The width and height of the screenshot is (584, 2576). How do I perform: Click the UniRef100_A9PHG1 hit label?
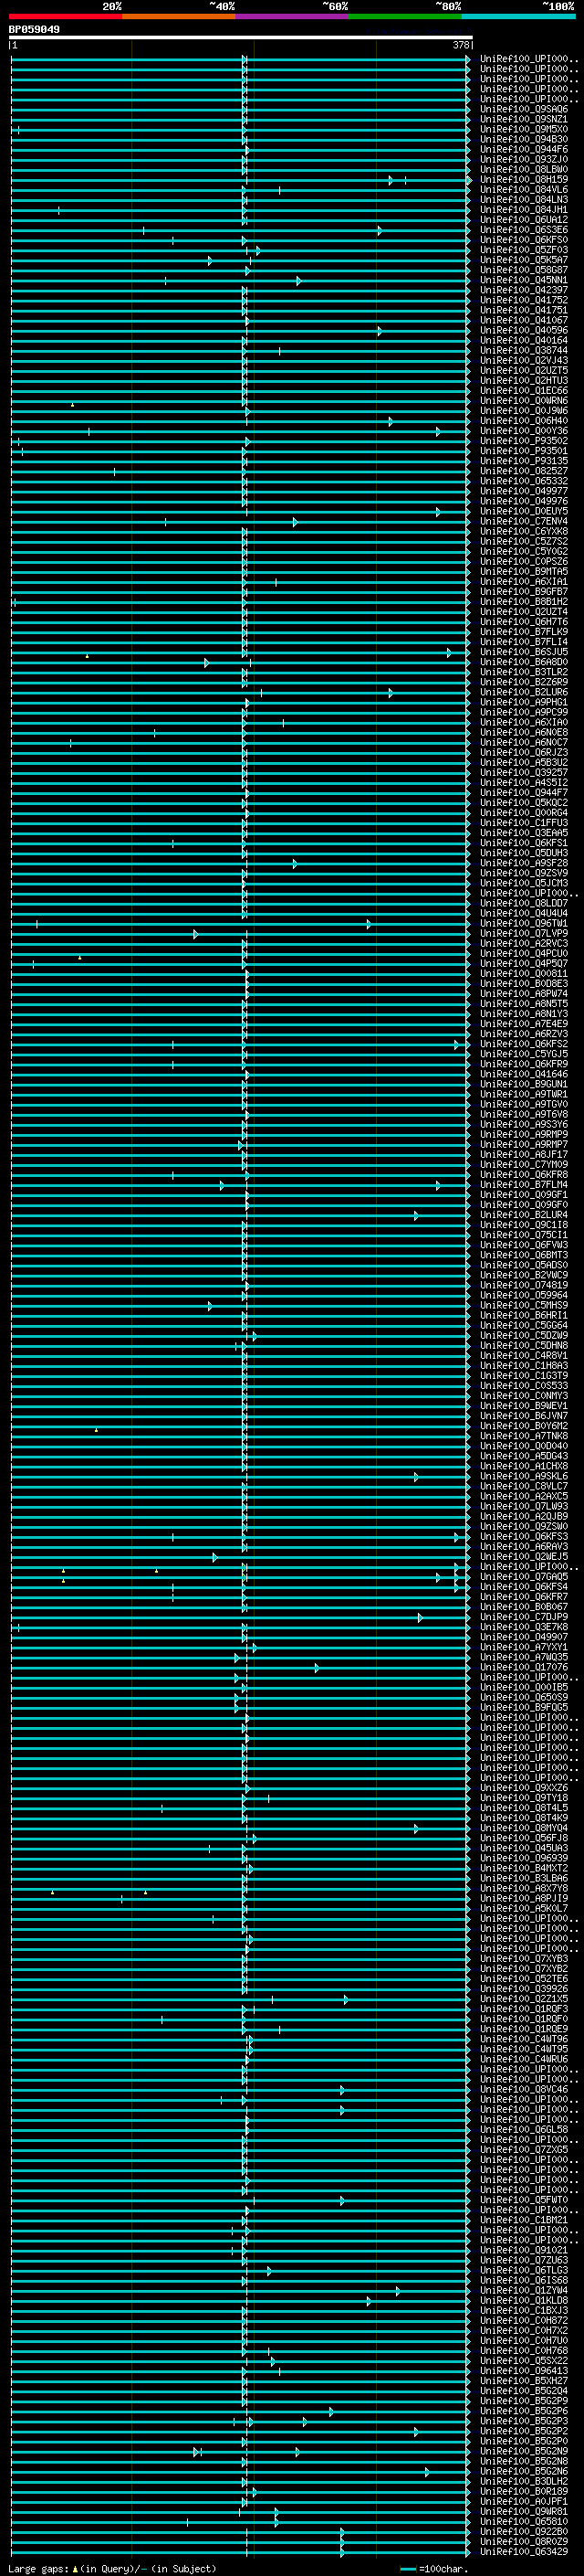523,702
